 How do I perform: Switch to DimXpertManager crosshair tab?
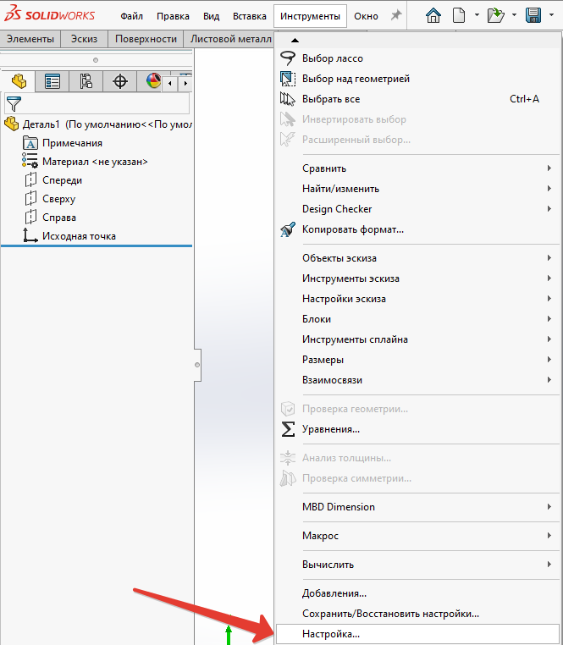119,81
